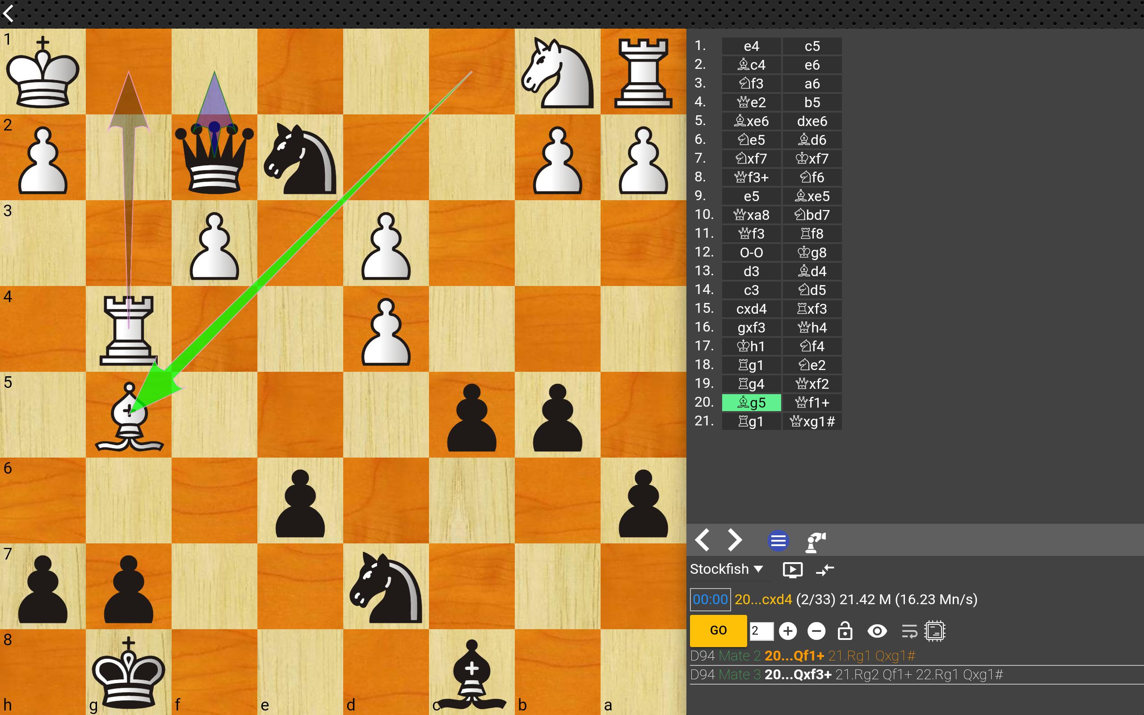Increase engine lines with plus button

pyautogui.click(x=787, y=631)
